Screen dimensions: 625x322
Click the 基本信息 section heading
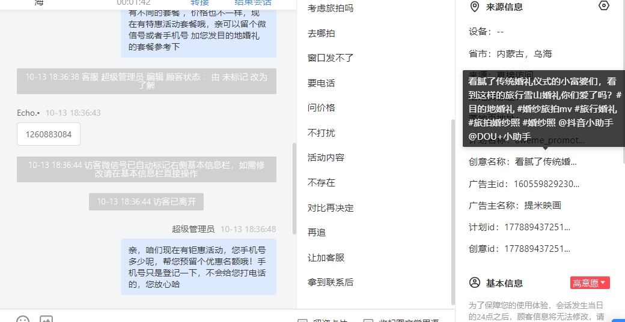pos(504,283)
